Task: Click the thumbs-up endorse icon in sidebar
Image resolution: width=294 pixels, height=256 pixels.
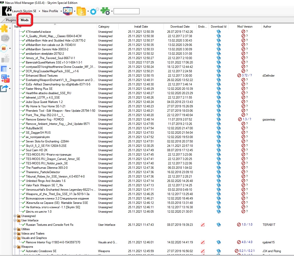Action: pos(5,59)
